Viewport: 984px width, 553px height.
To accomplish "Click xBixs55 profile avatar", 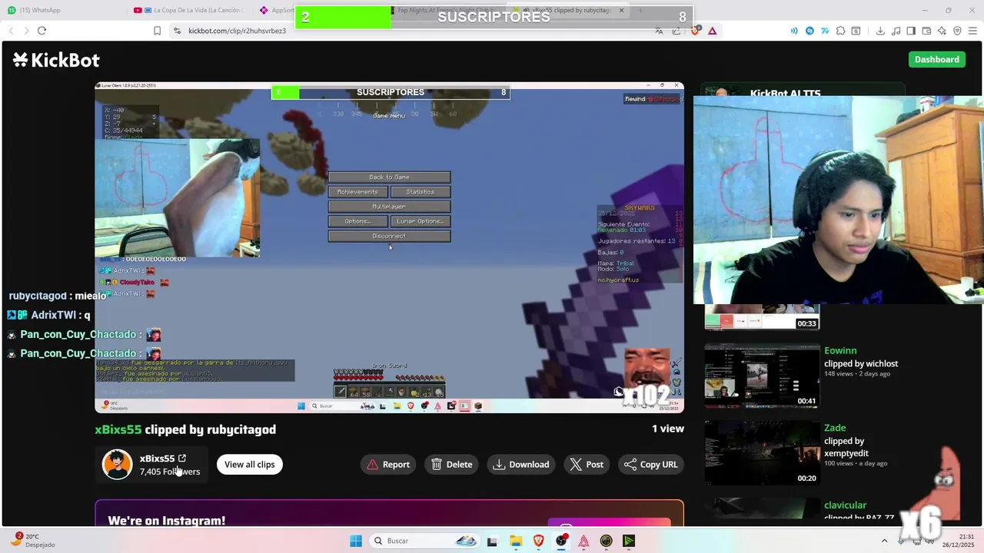I will (117, 465).
